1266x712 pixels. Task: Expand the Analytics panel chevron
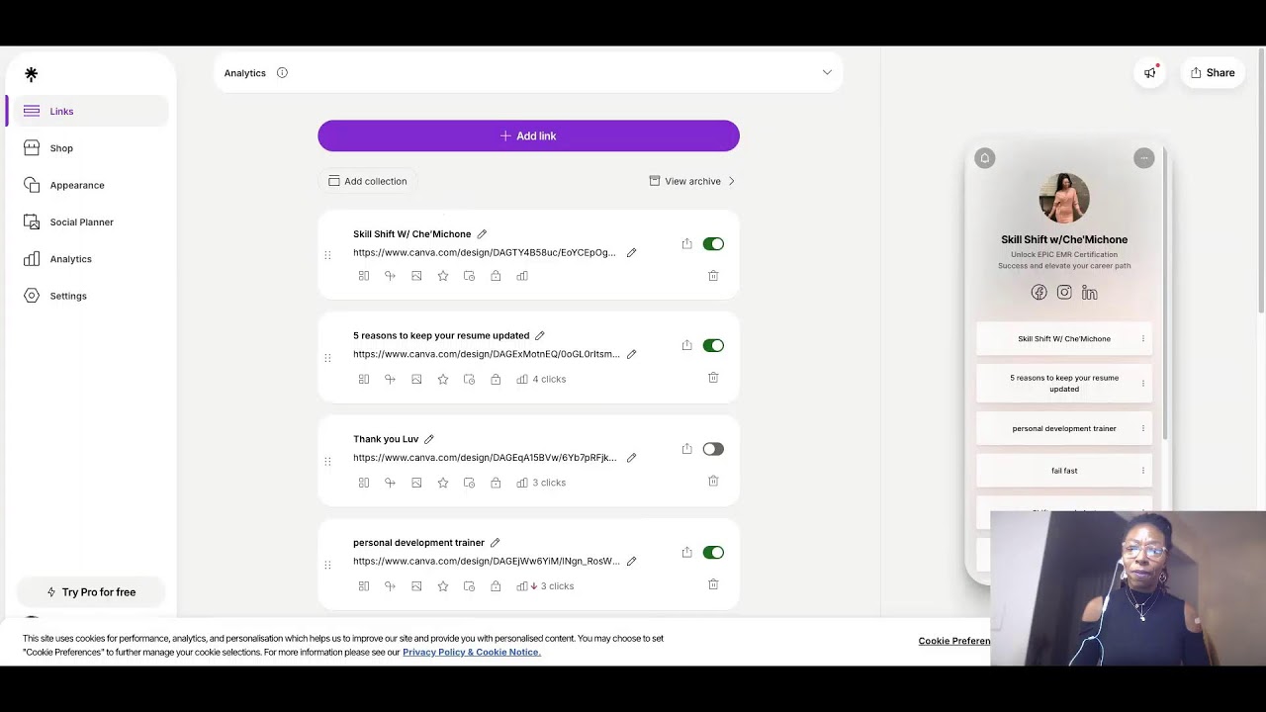click(x=827, y=72)
